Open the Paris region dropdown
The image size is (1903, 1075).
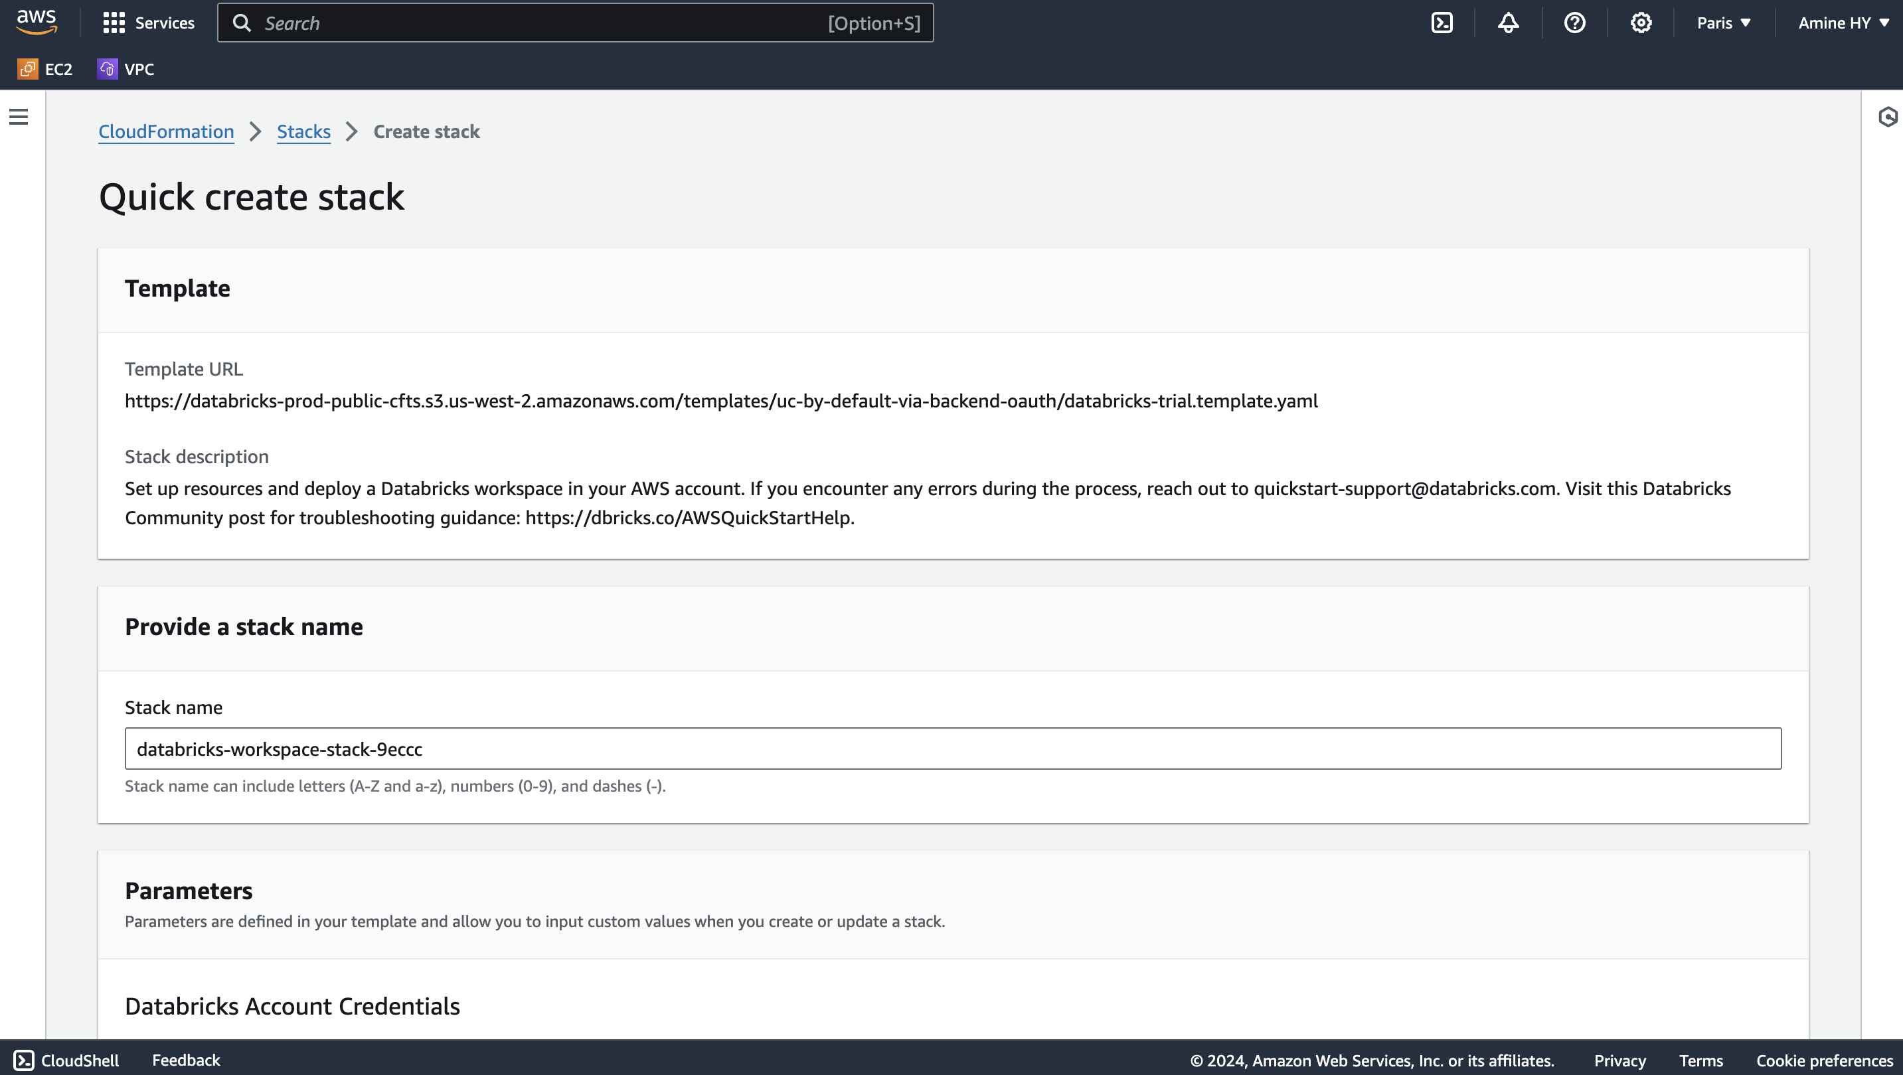tap(1724, 23)
